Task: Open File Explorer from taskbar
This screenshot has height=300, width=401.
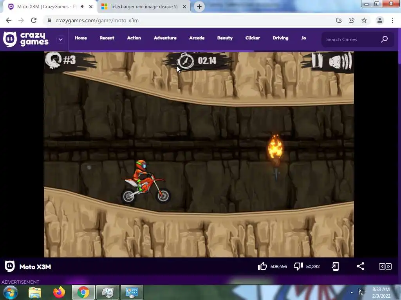Action: [35, 292]
